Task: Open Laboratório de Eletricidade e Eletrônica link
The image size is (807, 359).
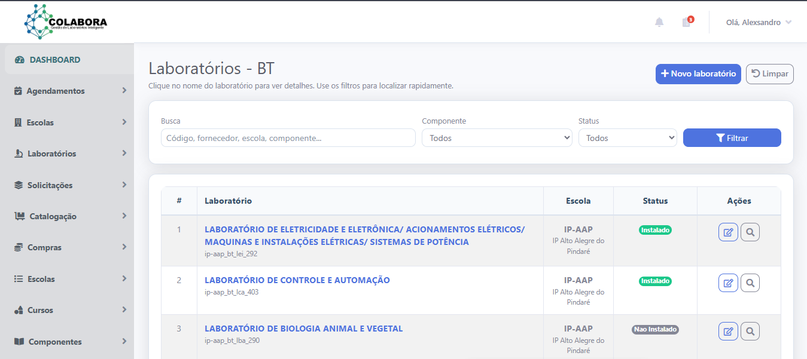Action: coord(364,235)
